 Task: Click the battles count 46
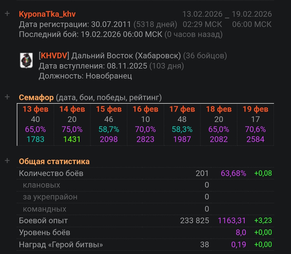109,119
